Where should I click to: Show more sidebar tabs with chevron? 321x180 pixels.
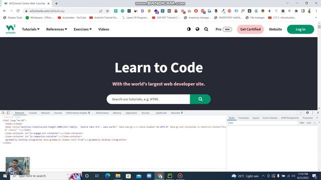pos(317,118)
